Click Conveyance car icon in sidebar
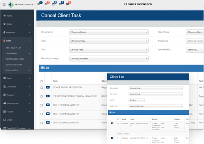The width and height of the screenshot is (204, 144). click(x=5, y=103)
